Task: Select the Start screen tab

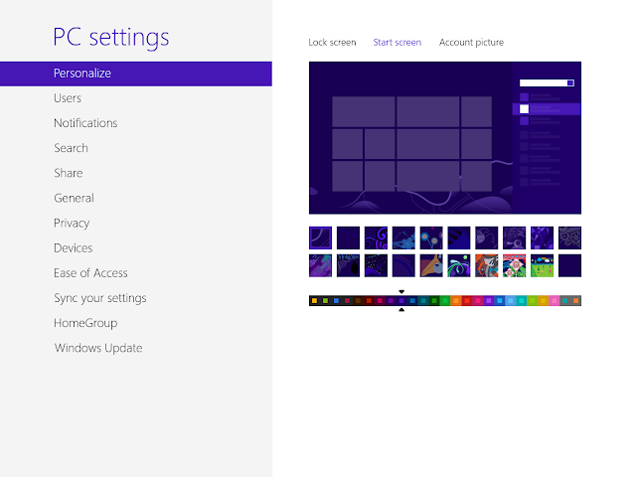Action: [x=397, y=42]
